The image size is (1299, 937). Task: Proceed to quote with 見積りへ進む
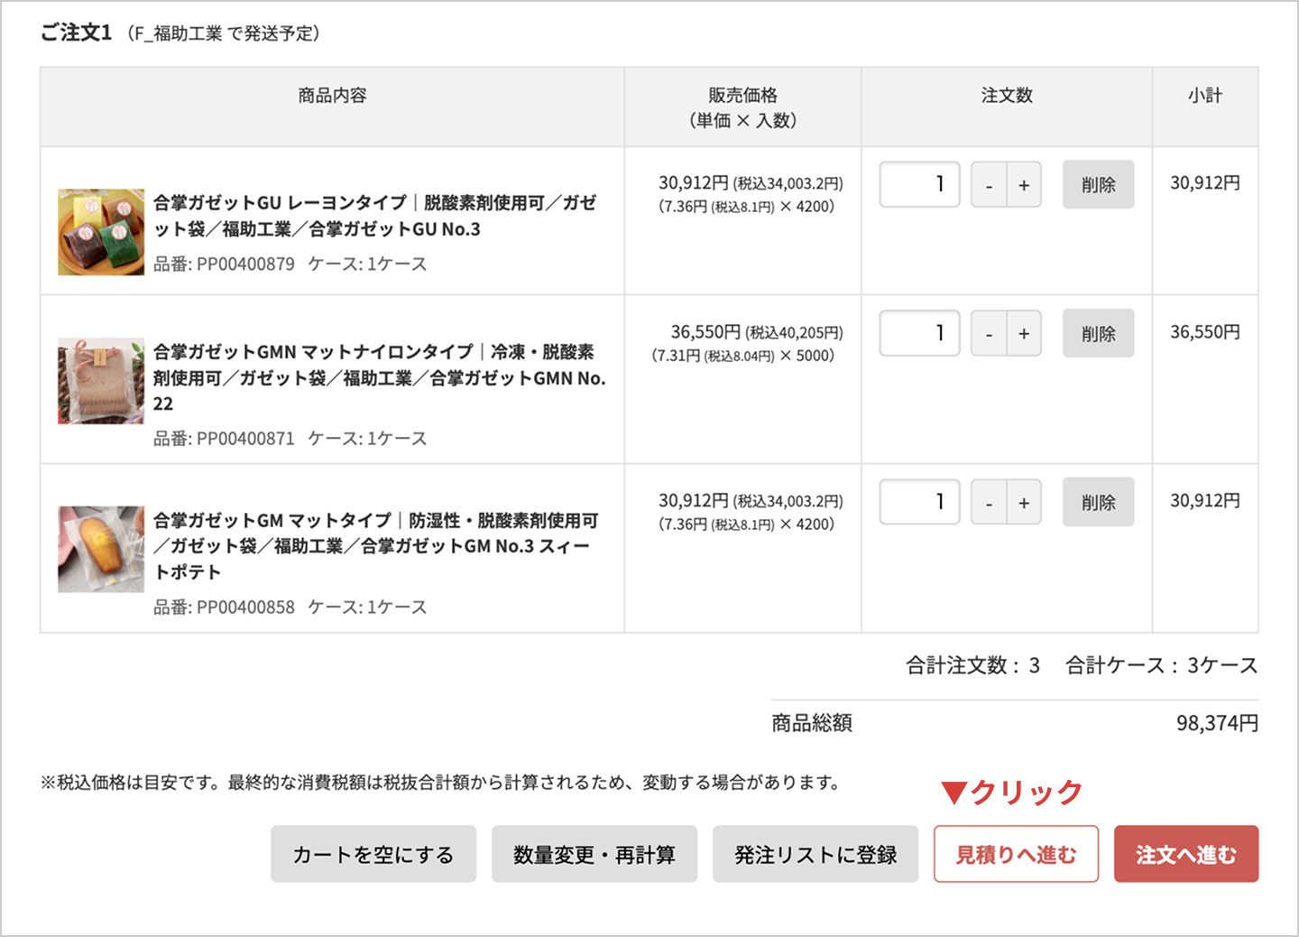pos(1016,854)
